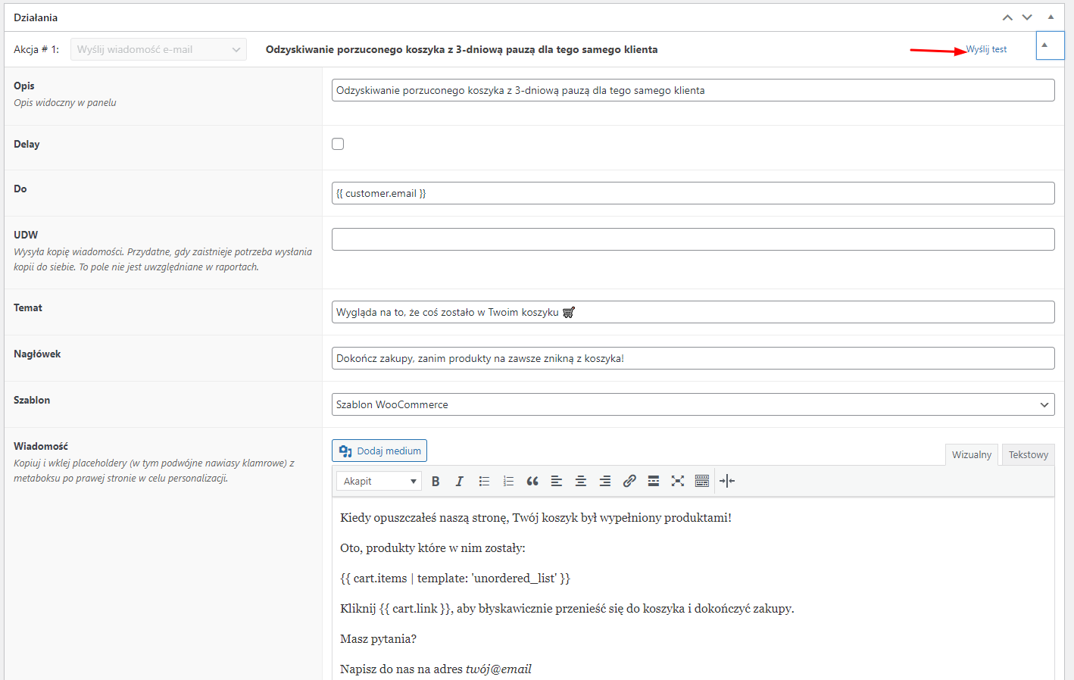Toggle the toolbar with the keyboard icon

point(702,482)
